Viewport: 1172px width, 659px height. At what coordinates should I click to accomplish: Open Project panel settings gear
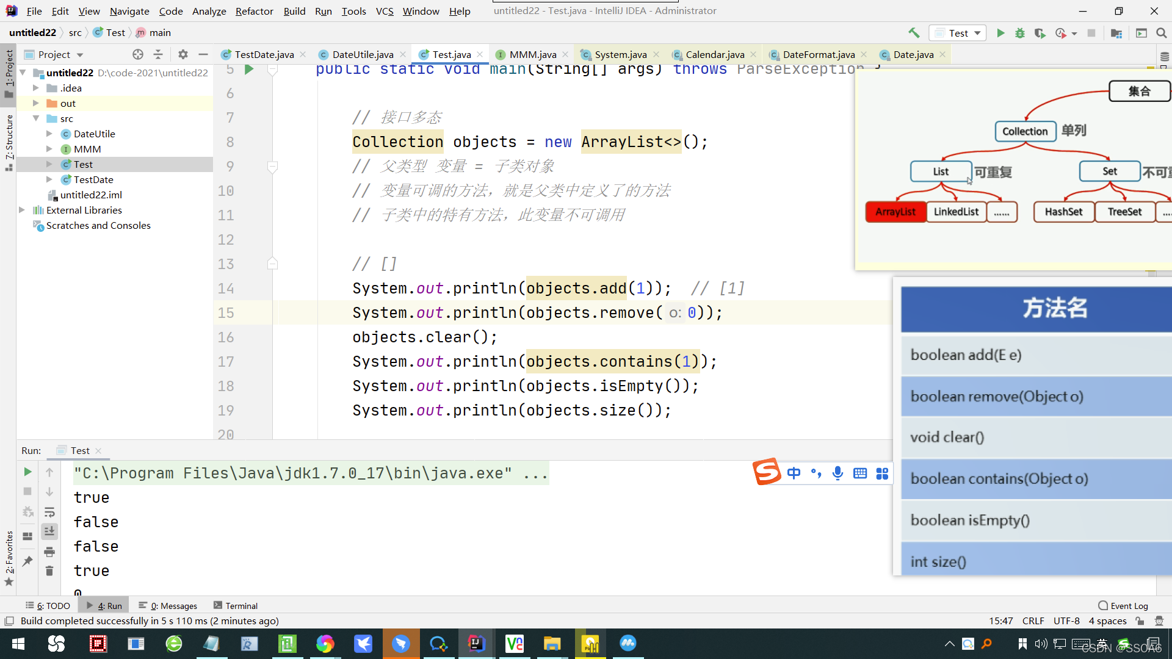pos(183,54)
